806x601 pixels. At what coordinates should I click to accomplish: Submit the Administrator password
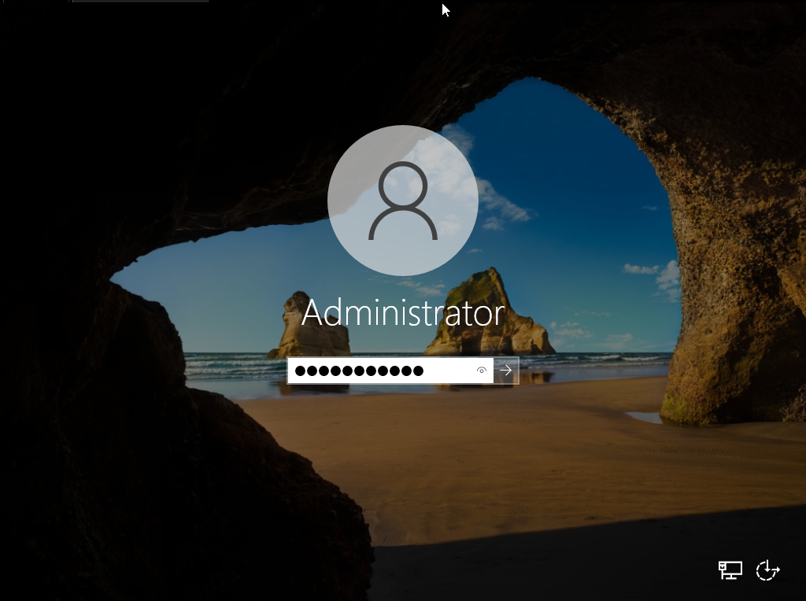coord(506,371)
